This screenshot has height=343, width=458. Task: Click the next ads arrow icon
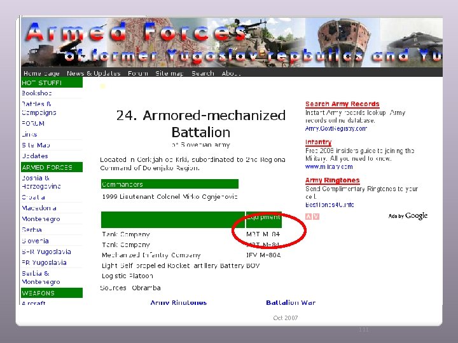[316, 217]
